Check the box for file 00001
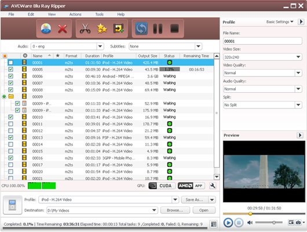The width and height of the screenshot is (307, 232). 10,63
